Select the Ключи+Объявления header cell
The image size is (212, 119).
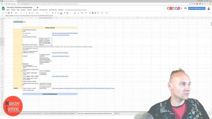pyautogui.click(x=50, y=94)
